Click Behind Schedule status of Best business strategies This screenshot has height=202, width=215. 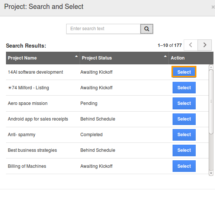coord(97,150)
